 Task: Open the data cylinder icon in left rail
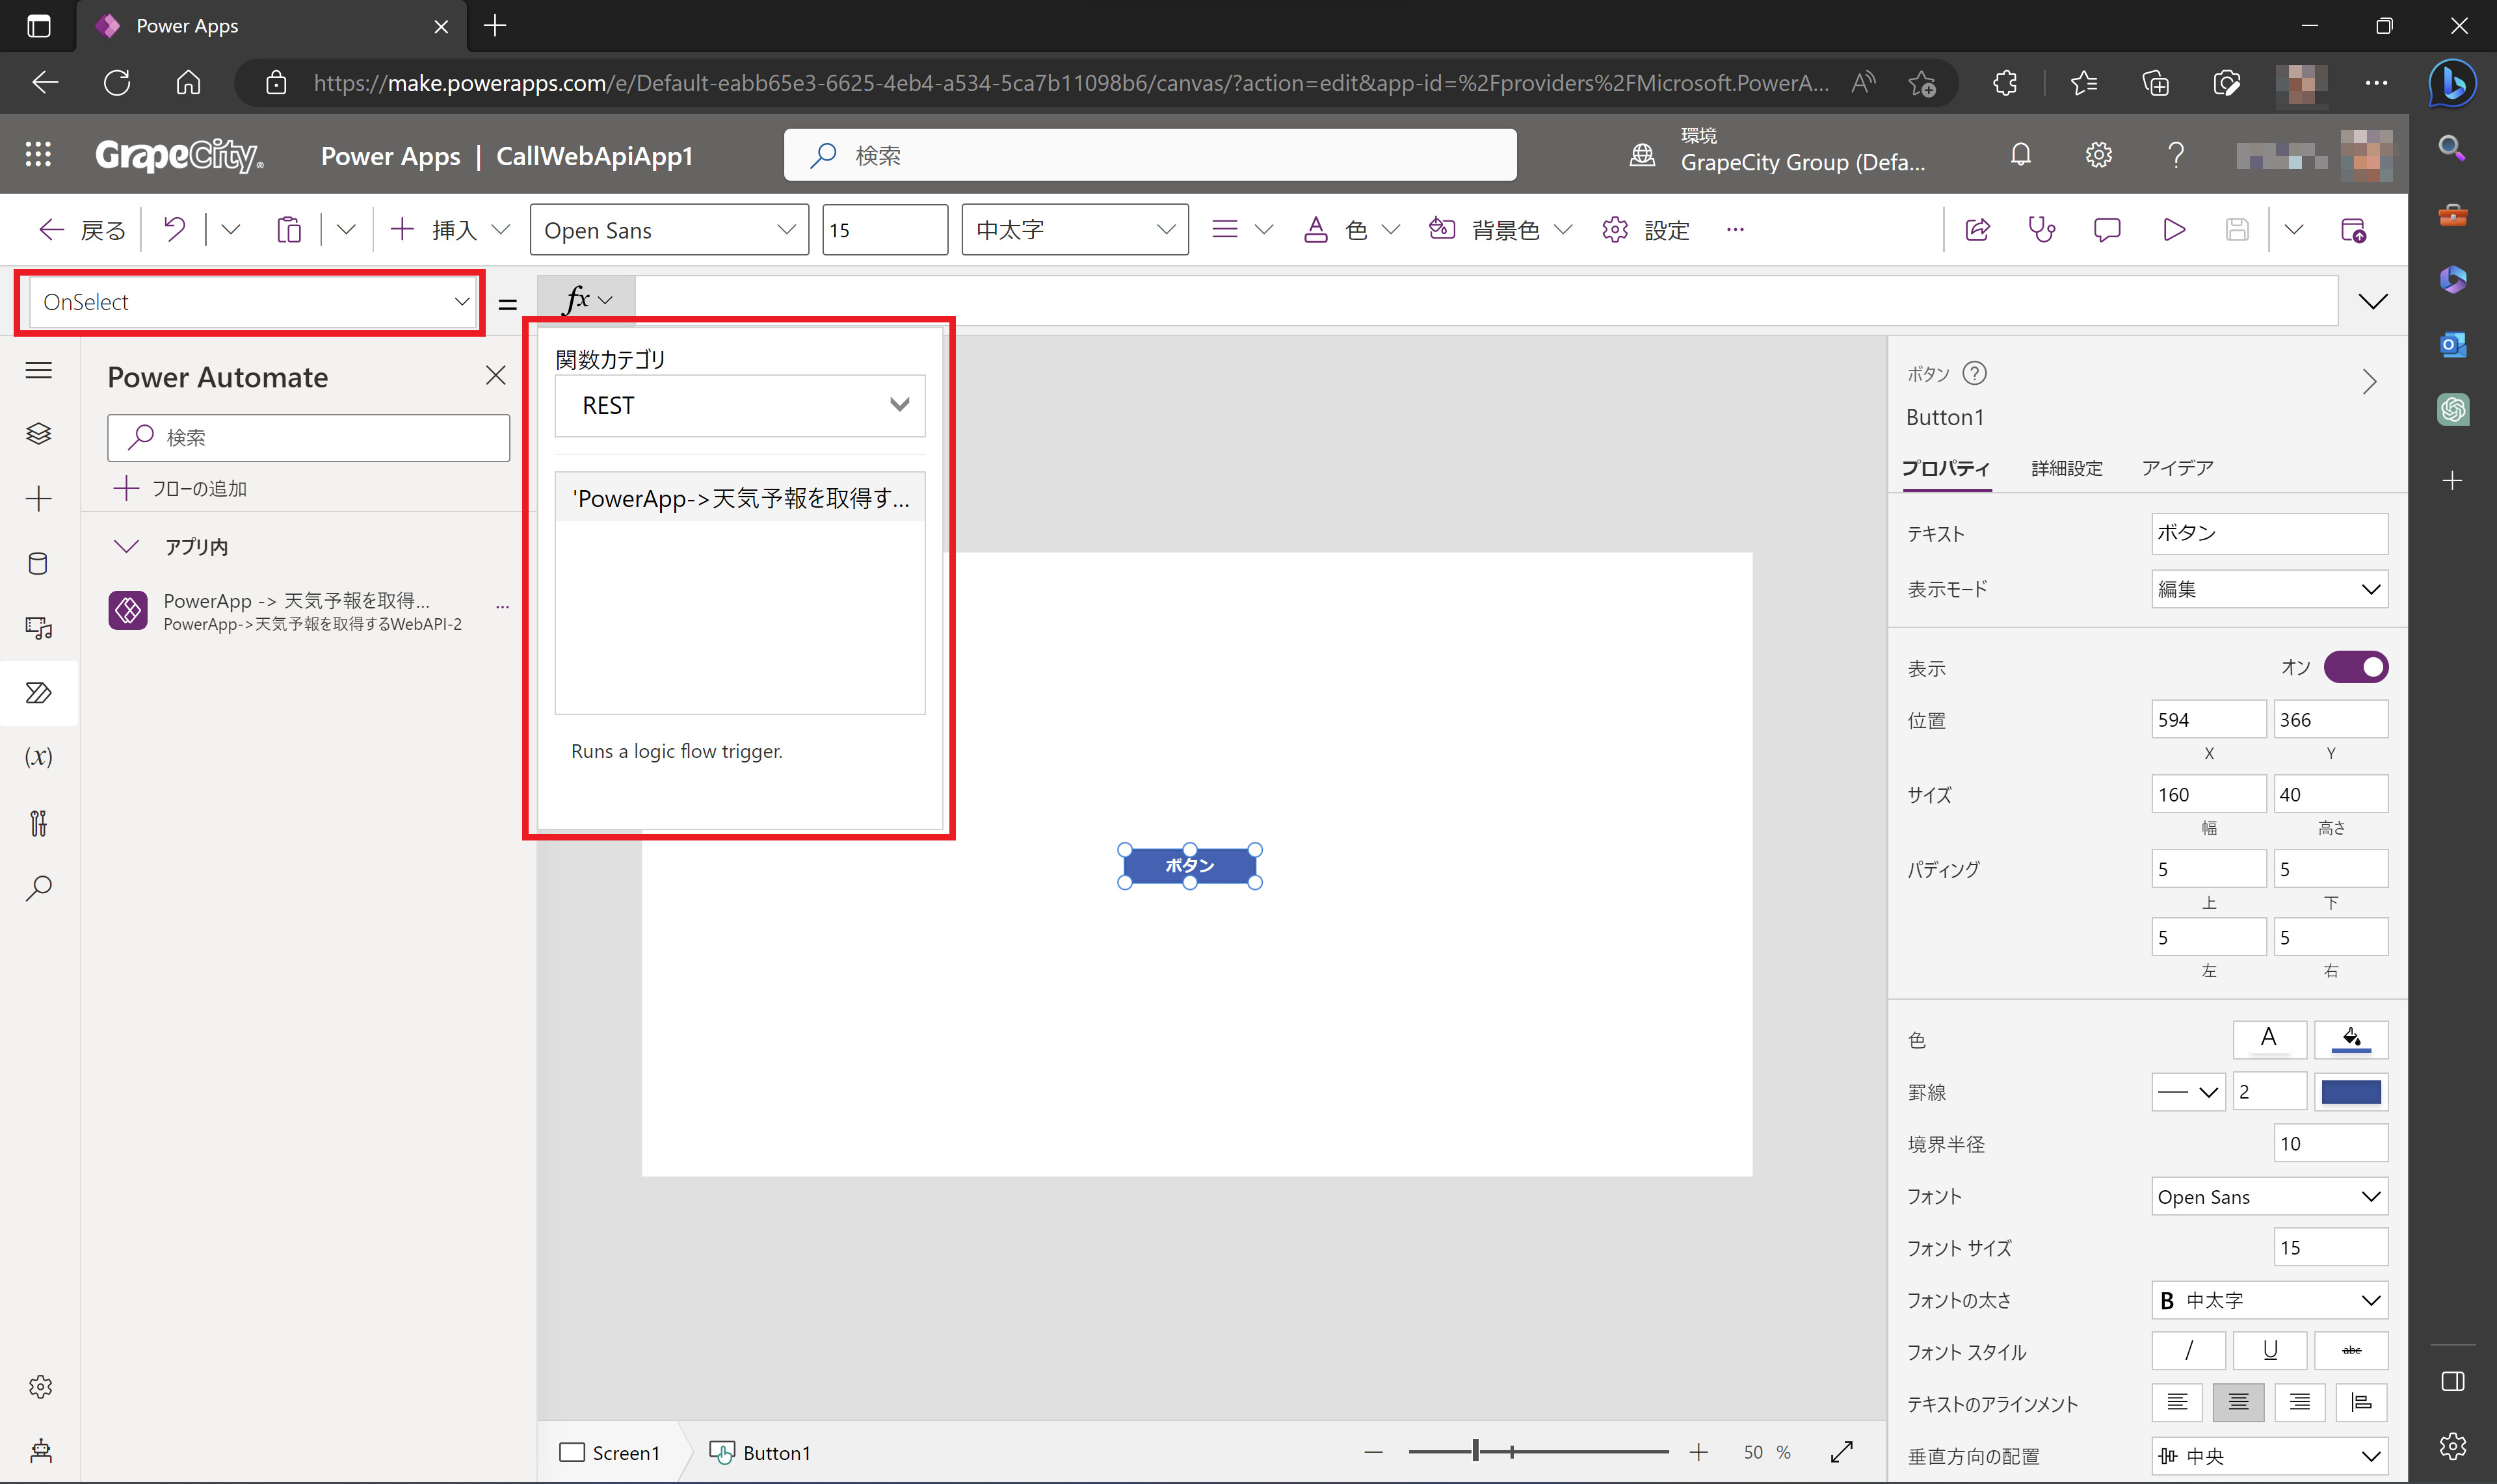tap(38, 563)
